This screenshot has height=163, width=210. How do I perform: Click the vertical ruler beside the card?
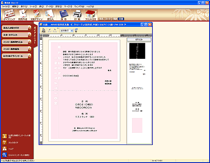pos(41,90)
